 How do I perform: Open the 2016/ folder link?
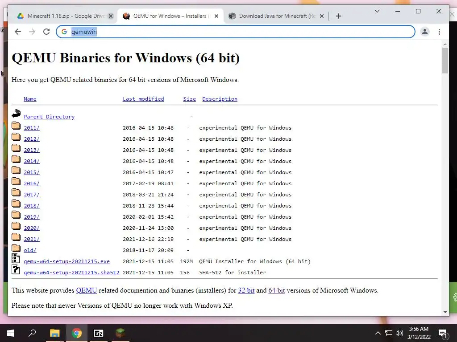click(x=32, y=183)
